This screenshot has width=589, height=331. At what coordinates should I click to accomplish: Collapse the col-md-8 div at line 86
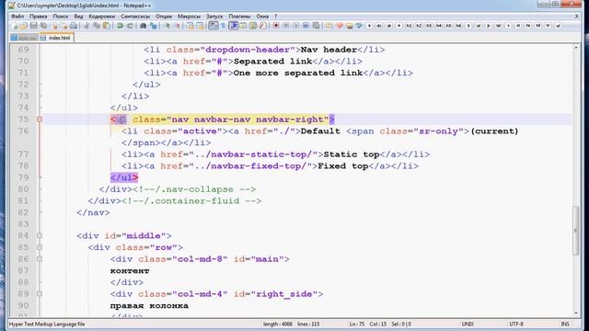(40, 259)
